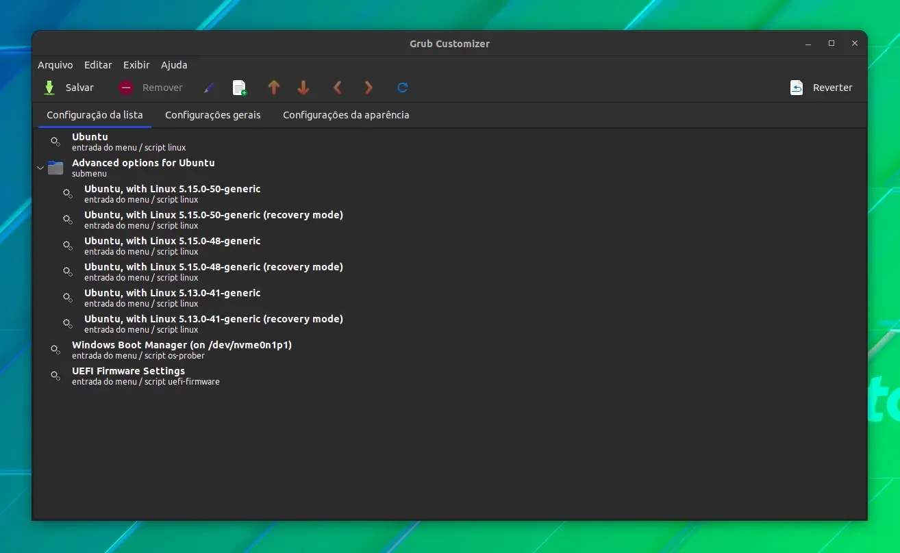Open the Editar menu
This screenshot has height=553, width=900.
(x=98, y=65)
